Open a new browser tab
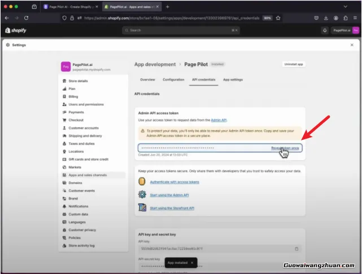The height and width of the screenshot is (274, 362). [167, 6]
